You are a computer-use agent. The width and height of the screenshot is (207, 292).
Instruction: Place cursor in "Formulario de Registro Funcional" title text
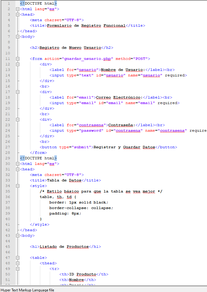86,25
